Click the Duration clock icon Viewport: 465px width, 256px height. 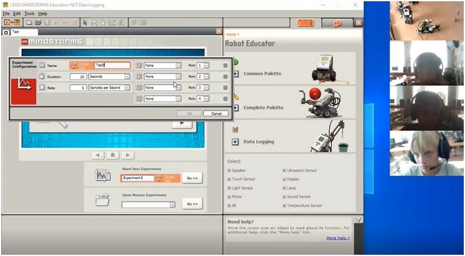[42, 77]
